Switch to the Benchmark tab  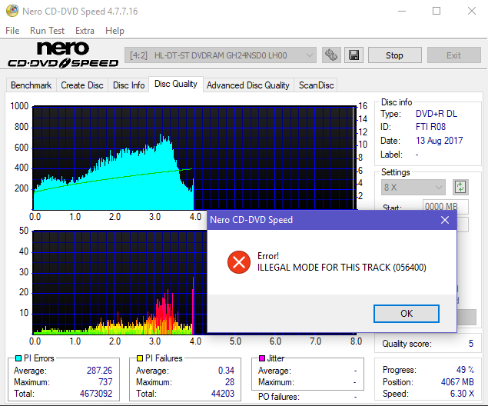[31, 85]
